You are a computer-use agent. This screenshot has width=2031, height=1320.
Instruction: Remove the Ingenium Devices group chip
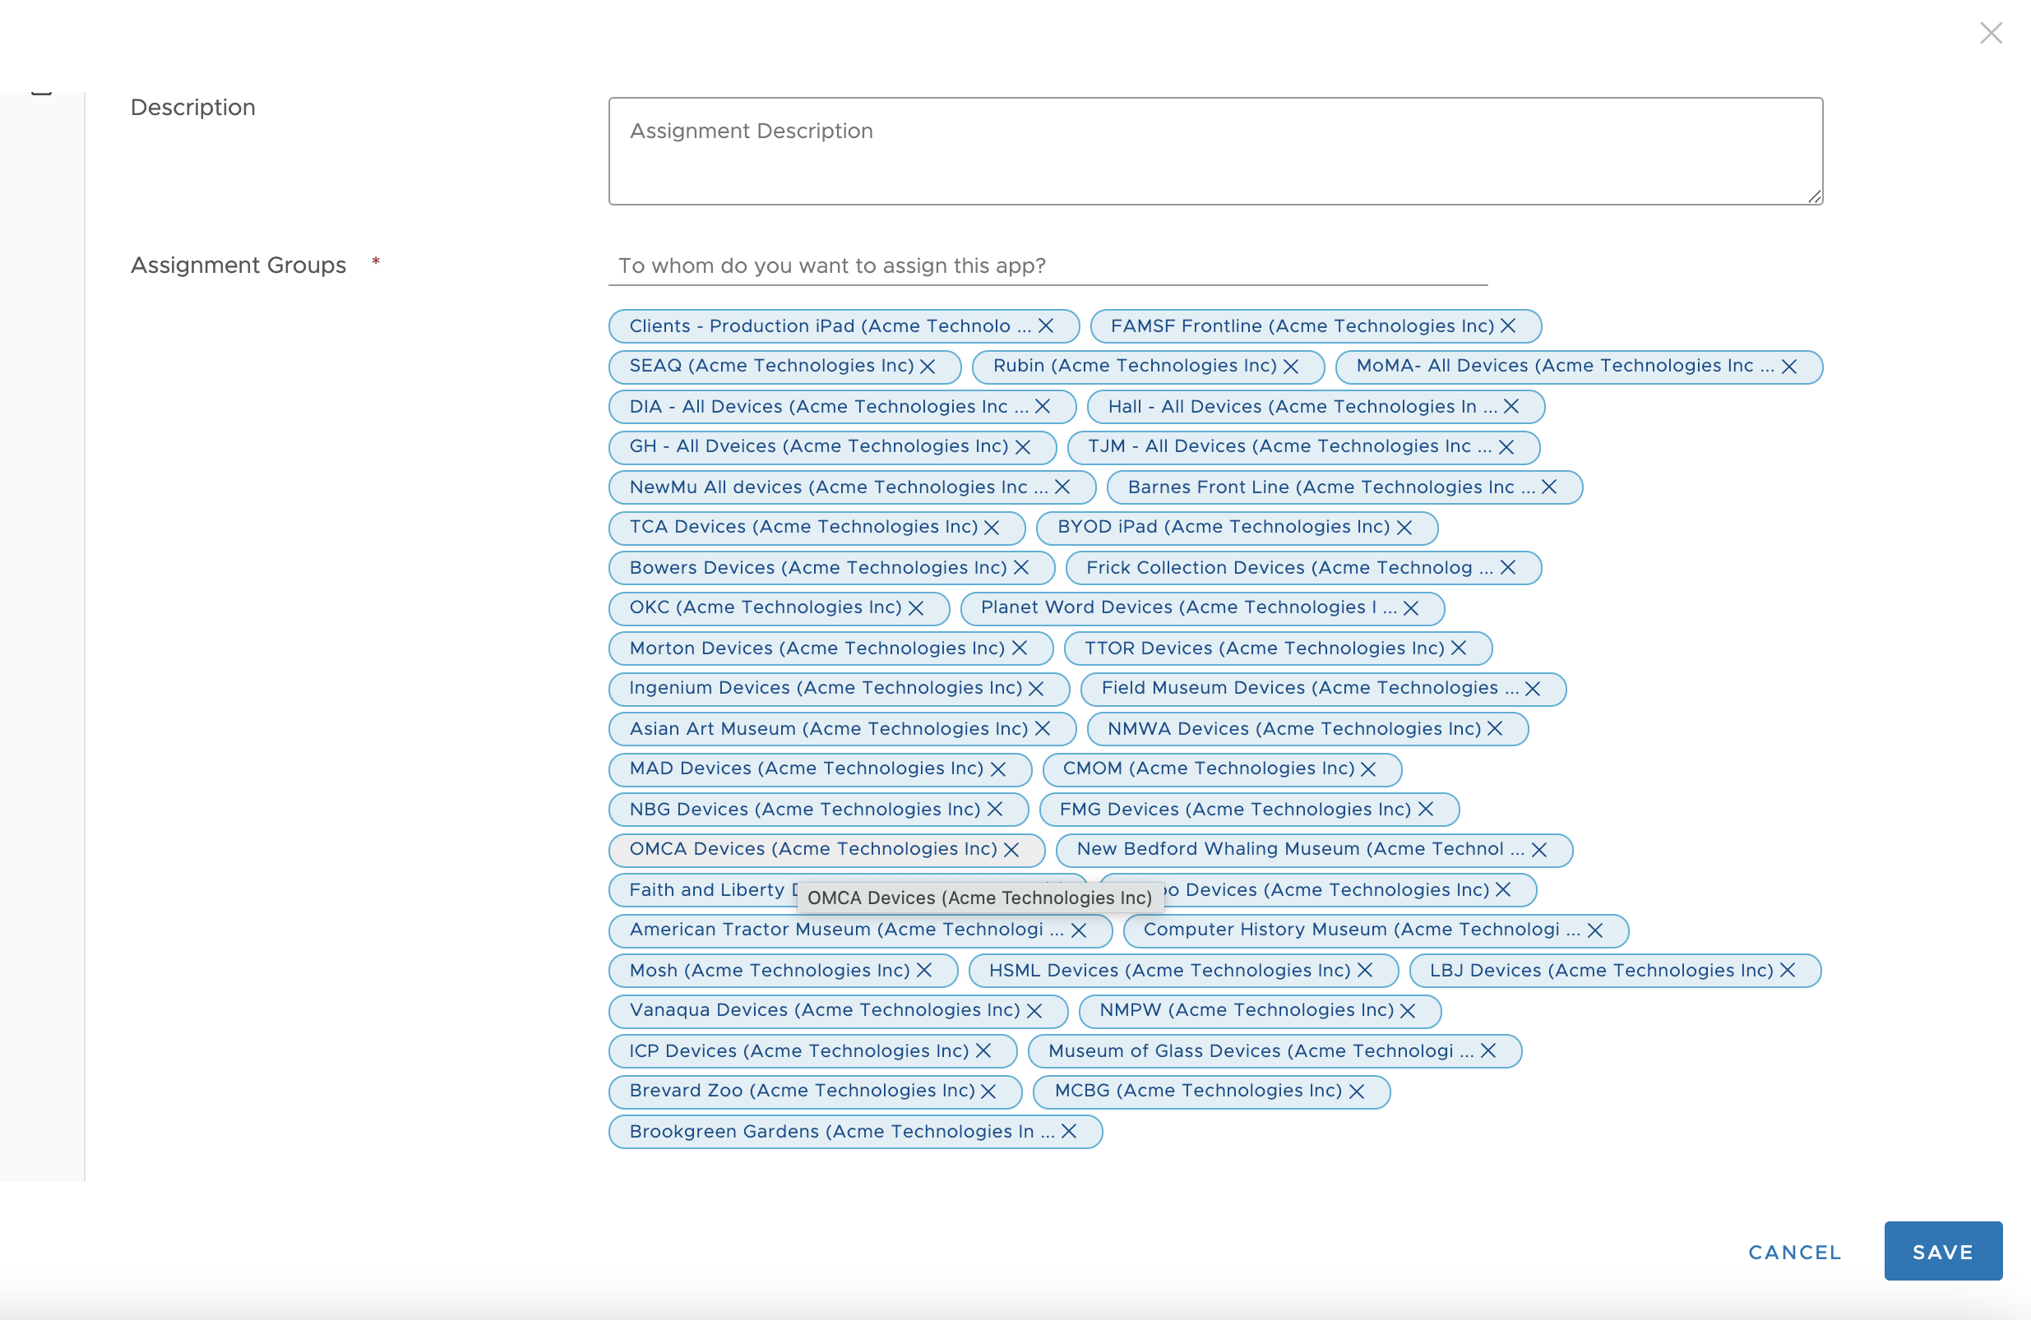coord(1037,688)
